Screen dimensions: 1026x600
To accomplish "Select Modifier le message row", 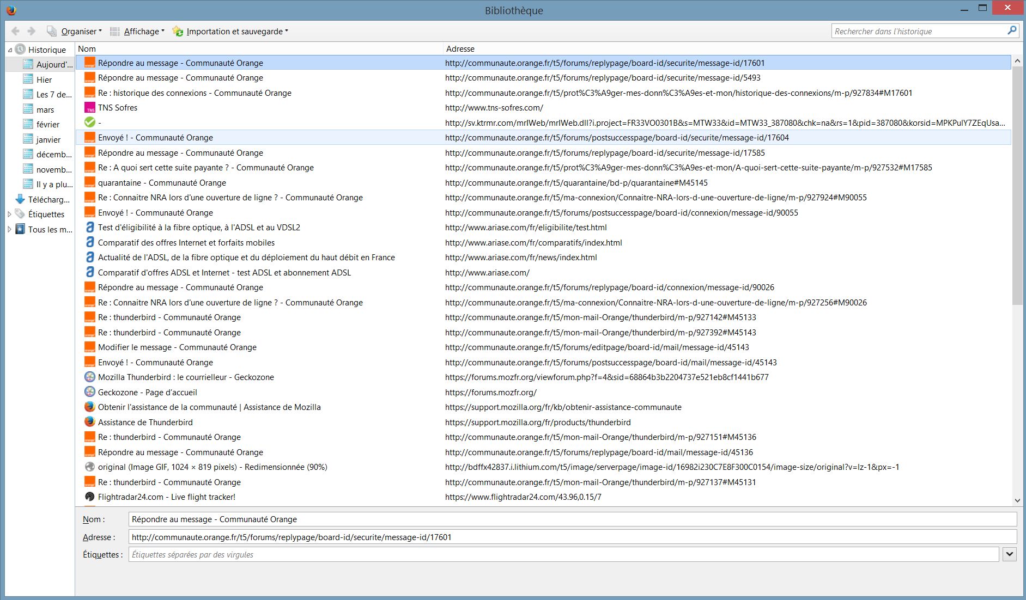I will (x=543, y=347).
